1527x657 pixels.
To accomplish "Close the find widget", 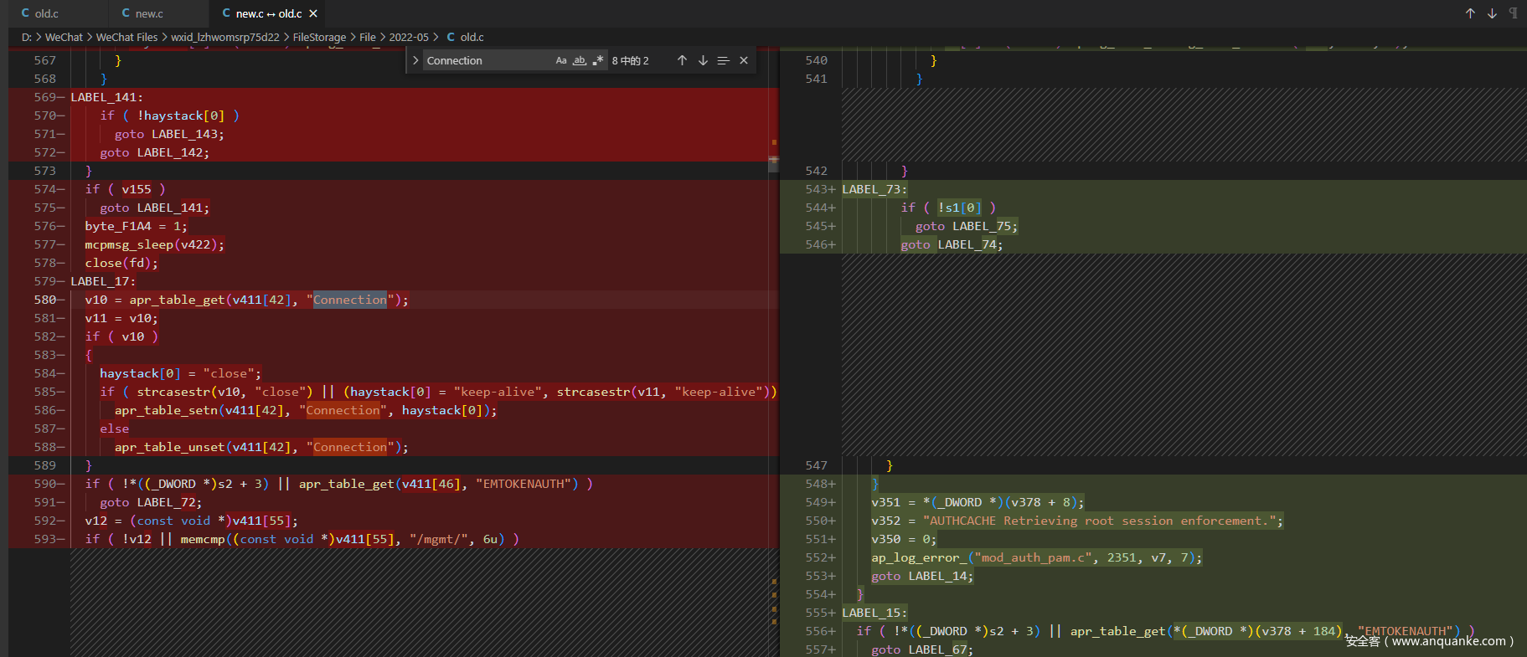I will pos(744,60).
